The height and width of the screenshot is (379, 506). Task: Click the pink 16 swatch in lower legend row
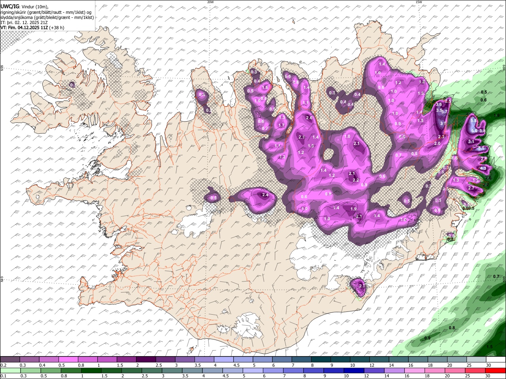click(415, 371)
